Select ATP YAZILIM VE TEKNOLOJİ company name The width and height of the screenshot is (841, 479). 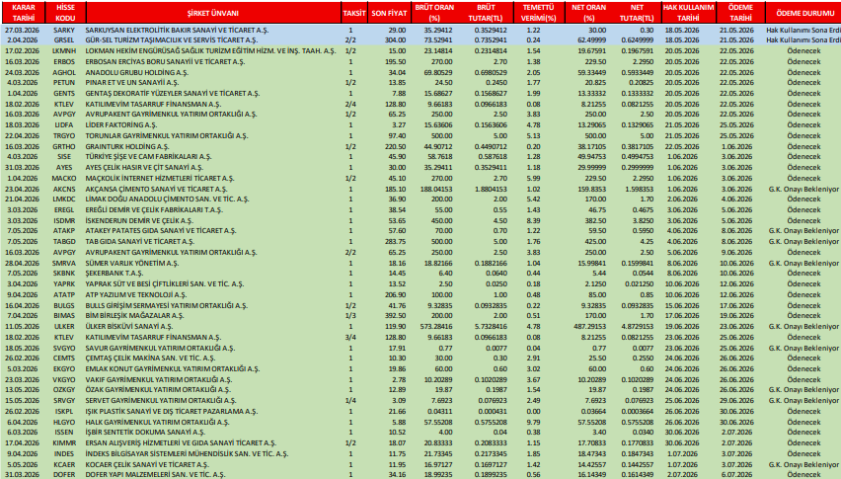click(x=136, y=295)
